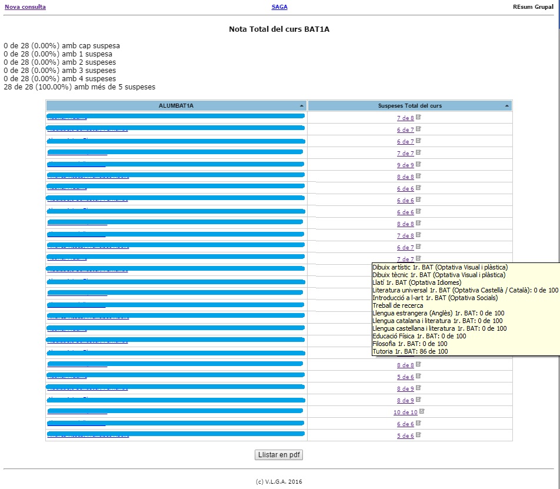
Task: Click the icon next to the top row's "7 de 8"
Action: tap(418, 117)
